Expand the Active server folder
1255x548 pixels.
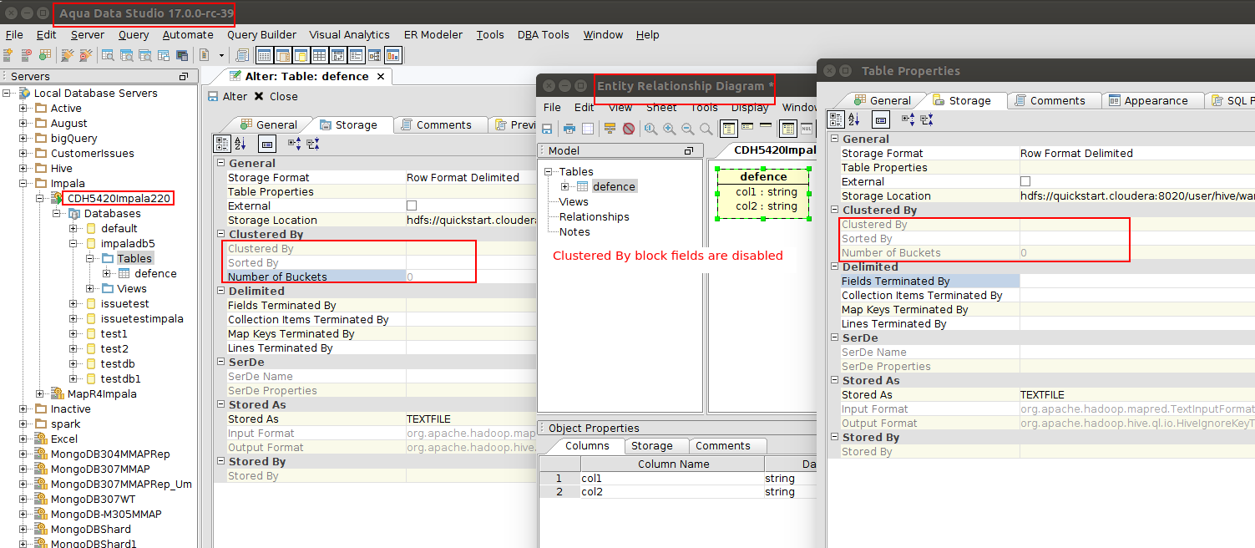point(24,108)
